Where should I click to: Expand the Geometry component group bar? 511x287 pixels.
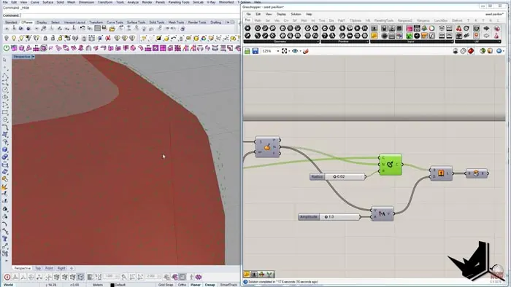[282, 42]
